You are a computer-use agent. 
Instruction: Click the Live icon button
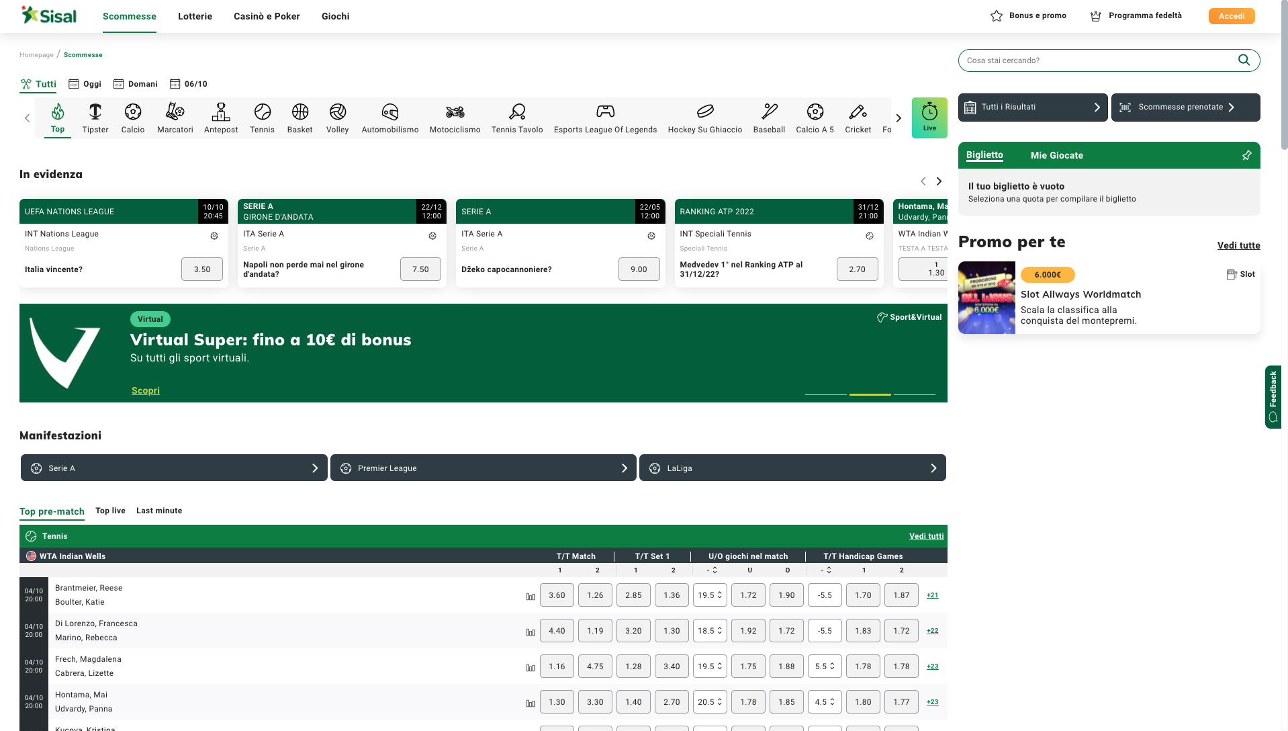[929, 118]
